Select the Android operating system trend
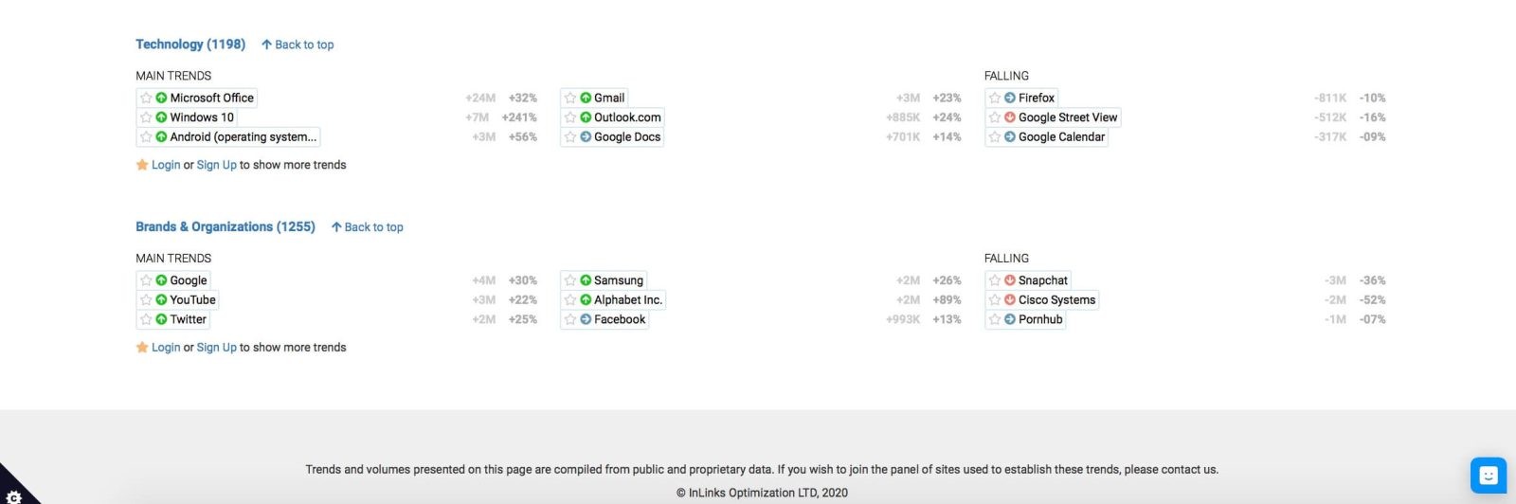 (243, 137)
